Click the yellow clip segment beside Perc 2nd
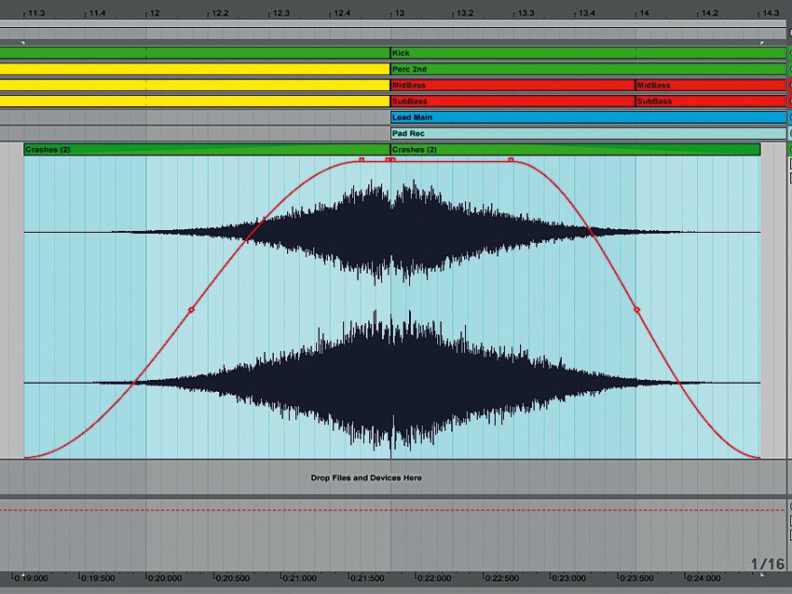 click(x=186, y=69)
